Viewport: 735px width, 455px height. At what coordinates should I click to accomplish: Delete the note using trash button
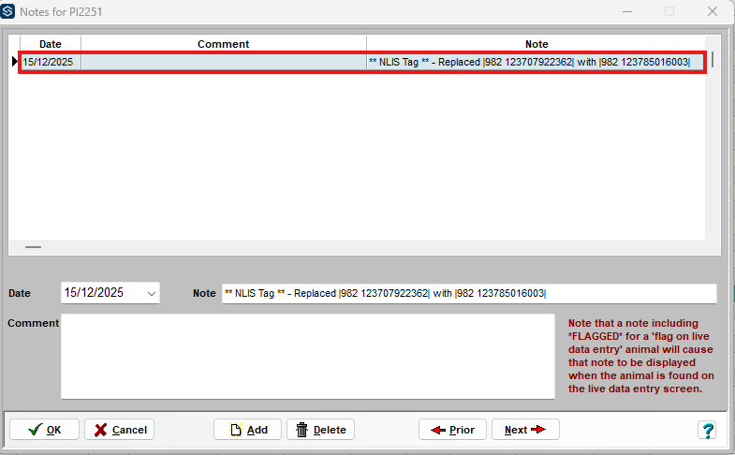click(x=320, y=430)
